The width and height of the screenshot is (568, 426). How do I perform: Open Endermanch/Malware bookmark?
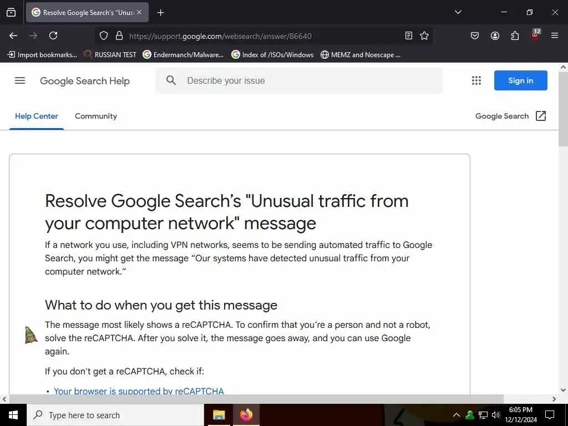click(183, 55)
